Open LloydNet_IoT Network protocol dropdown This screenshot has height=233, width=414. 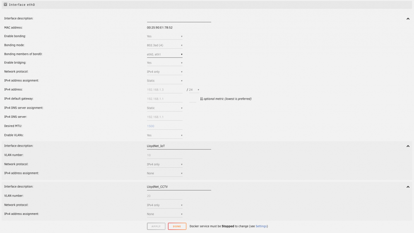[x=164, y=164]
